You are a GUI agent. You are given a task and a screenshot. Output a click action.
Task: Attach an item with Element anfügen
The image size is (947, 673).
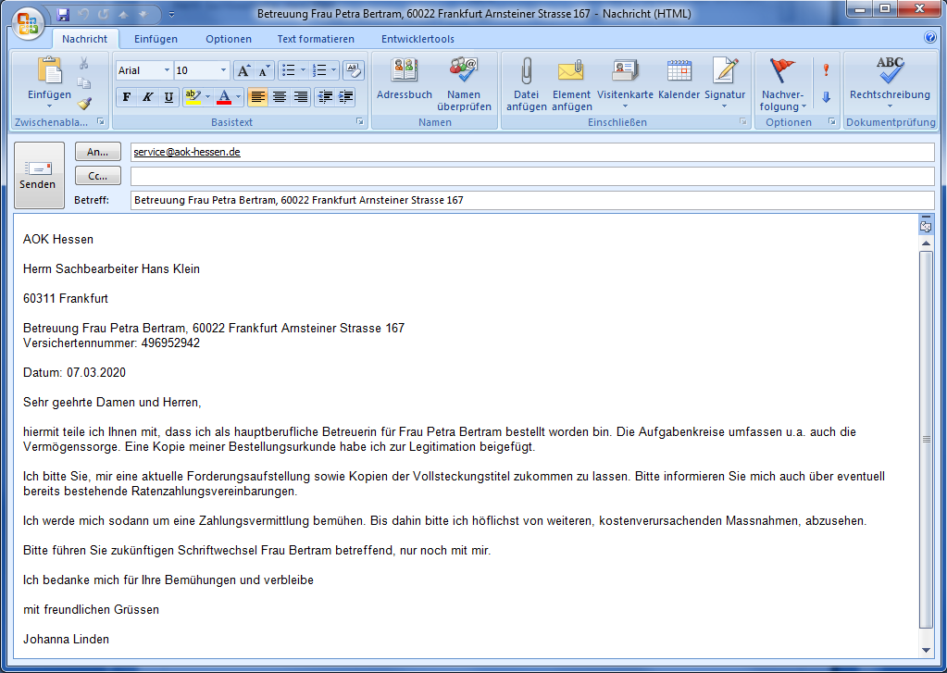[x=571, y=84]
